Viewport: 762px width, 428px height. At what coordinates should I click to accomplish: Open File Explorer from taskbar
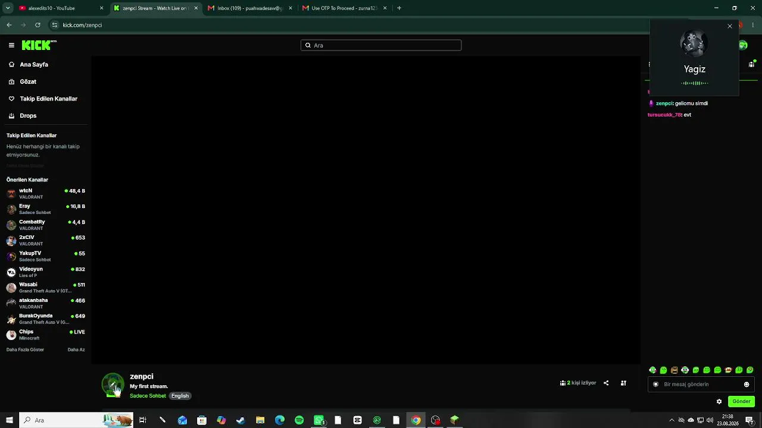coord(260,420)
